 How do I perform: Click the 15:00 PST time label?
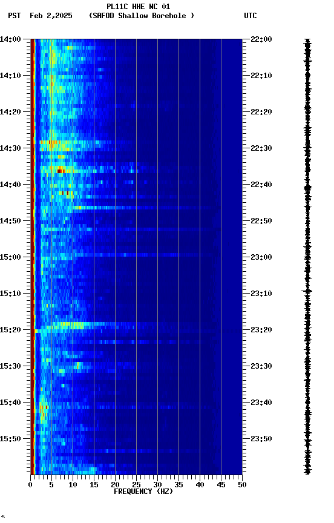click(10, 257)
